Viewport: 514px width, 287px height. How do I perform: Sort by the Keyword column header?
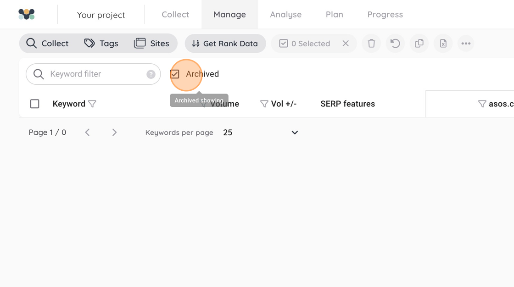pos(69,104)
